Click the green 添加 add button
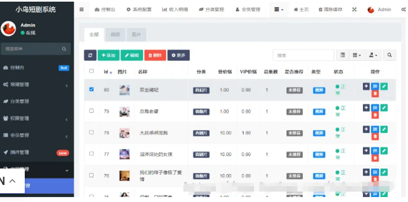The height and width of the screenshot is (202, 408). pos(108,55)
